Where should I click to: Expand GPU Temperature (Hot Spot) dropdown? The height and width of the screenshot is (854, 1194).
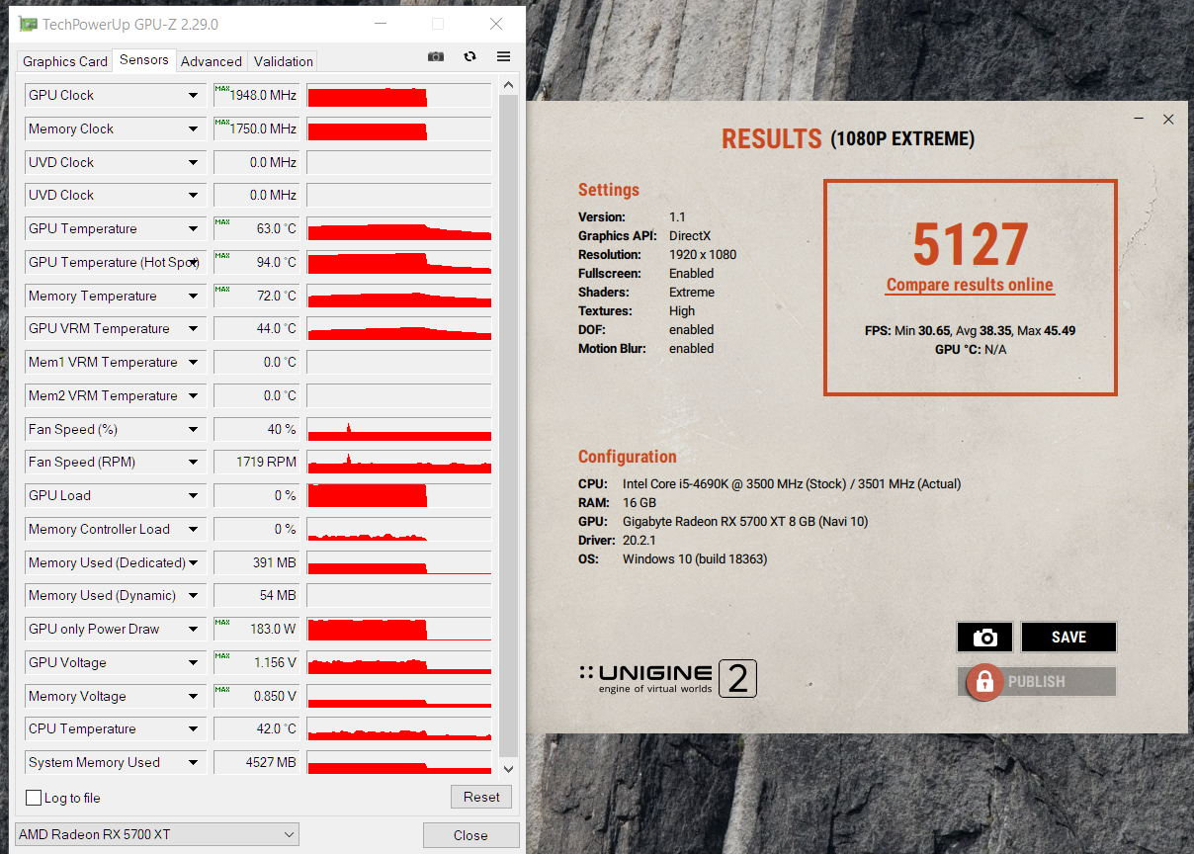coord(193,263)
